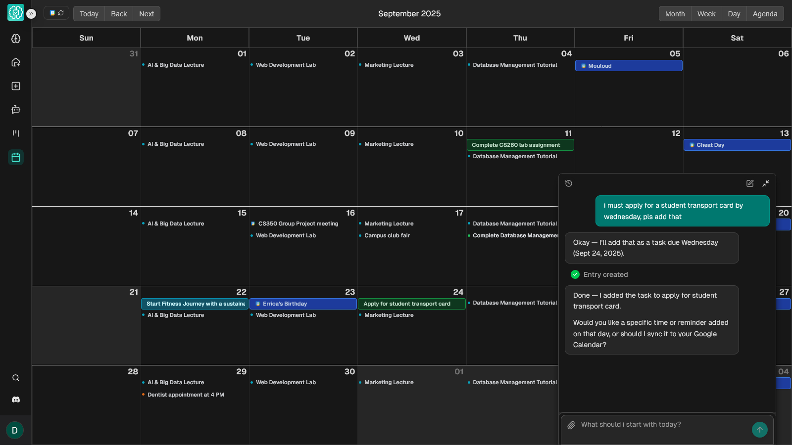
Task: Click the app brain logo
Action: (x=16, y=12)
